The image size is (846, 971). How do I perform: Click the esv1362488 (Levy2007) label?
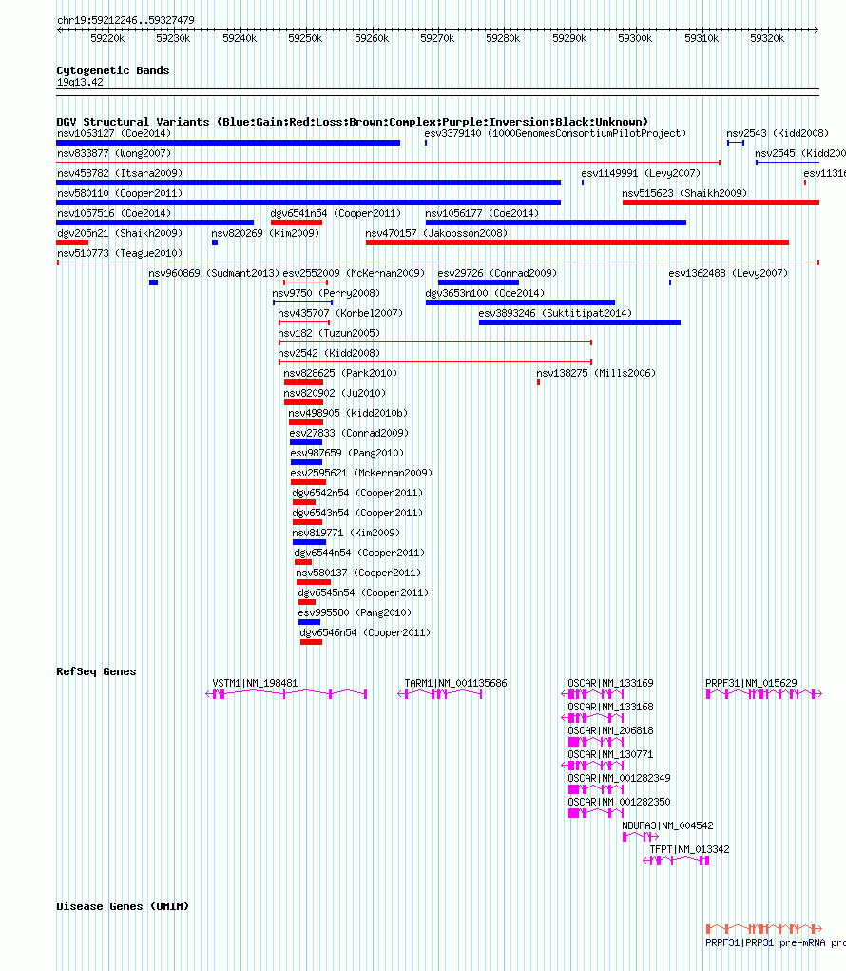[x=728, y=273]
